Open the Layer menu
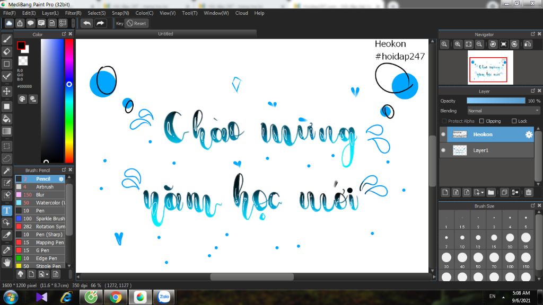This screenshot has width=543, height=305. point(50,13)
